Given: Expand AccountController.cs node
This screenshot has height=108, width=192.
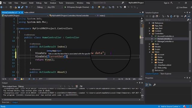Looking at the screenshot, I should 152,36.
